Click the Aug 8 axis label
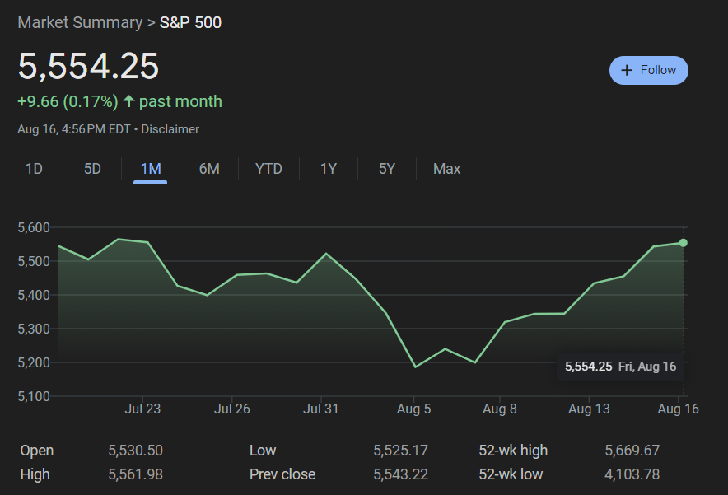Image resolution: width=728 pixels, height=495 pixels. [x=500, y=409]
